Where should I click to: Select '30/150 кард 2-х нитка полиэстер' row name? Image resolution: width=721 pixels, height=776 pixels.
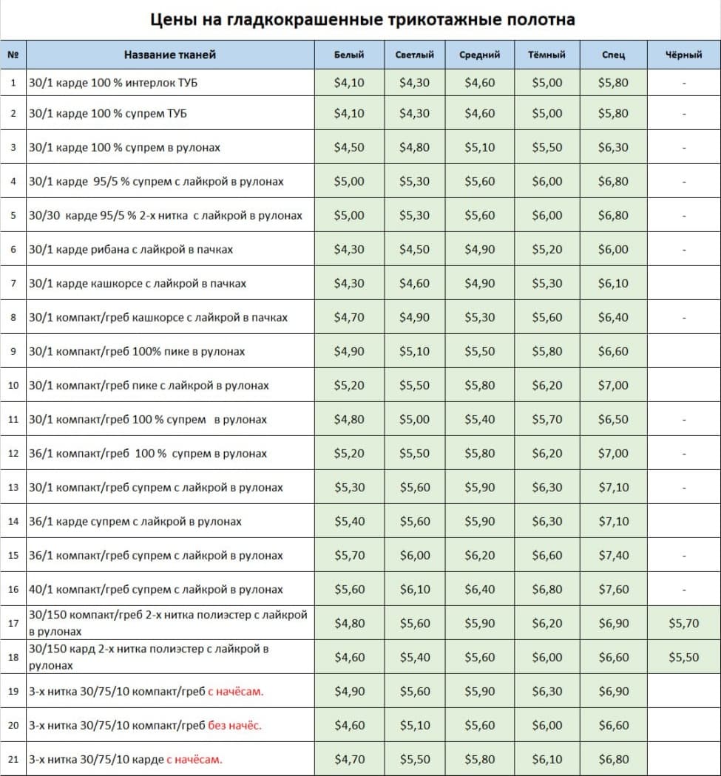[x=170, y=657]
